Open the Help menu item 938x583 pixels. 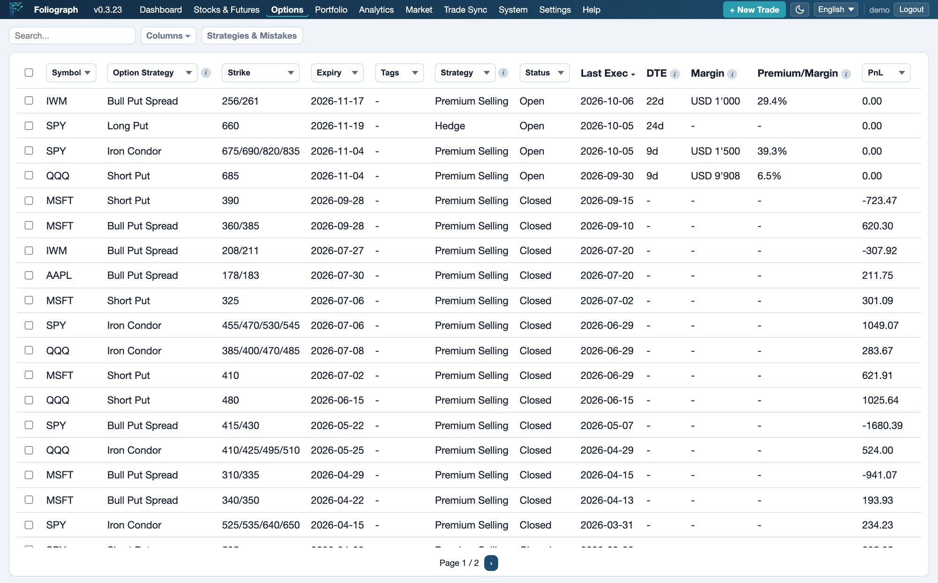coord(591,9)
